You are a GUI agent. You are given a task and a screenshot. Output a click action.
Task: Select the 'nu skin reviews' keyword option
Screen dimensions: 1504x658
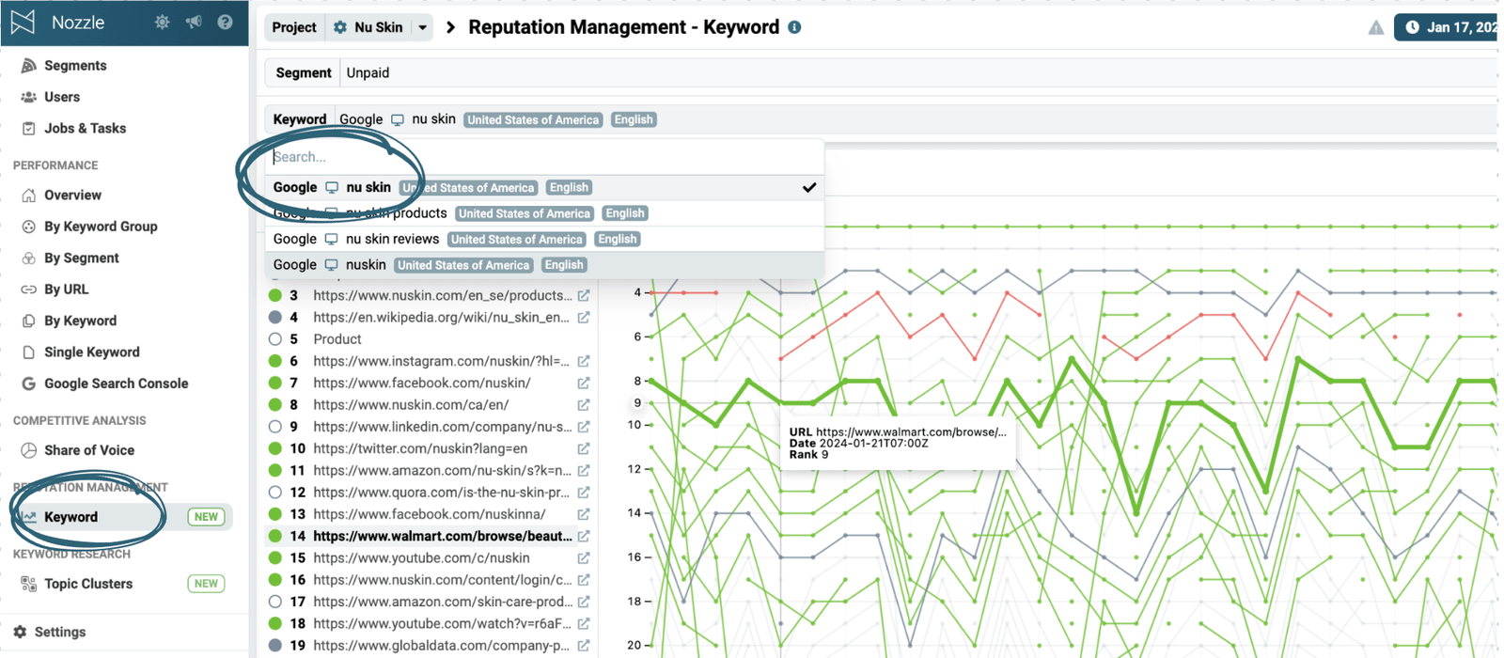(543, 239)
